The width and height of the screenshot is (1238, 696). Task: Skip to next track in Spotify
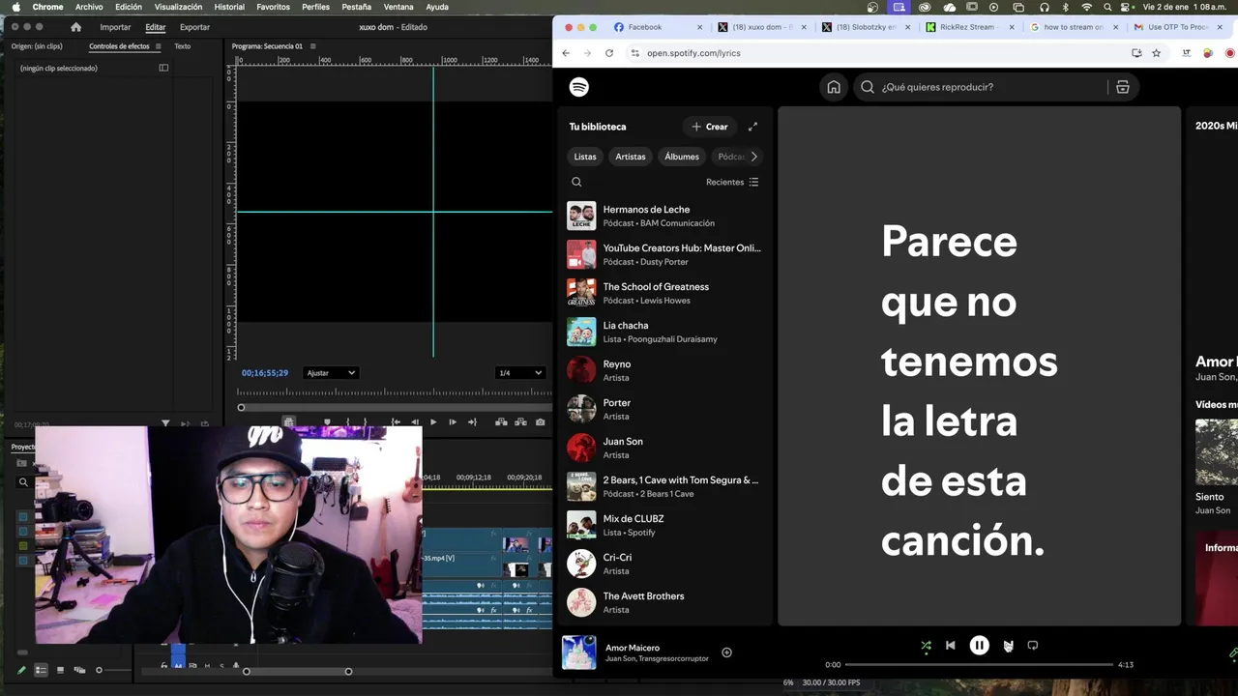coord(1008,645)
